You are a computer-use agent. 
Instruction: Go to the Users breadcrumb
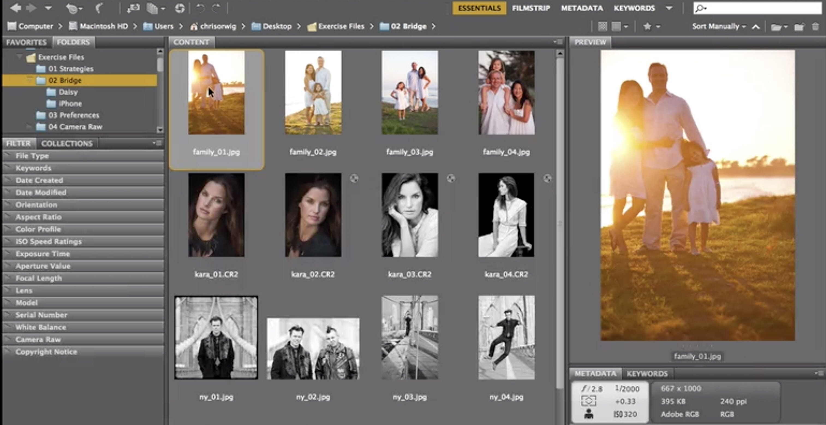[x=158, y=26]
